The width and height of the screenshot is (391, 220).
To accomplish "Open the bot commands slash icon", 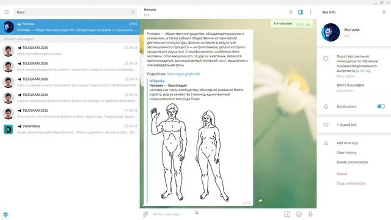I will [x=287, y=214].
